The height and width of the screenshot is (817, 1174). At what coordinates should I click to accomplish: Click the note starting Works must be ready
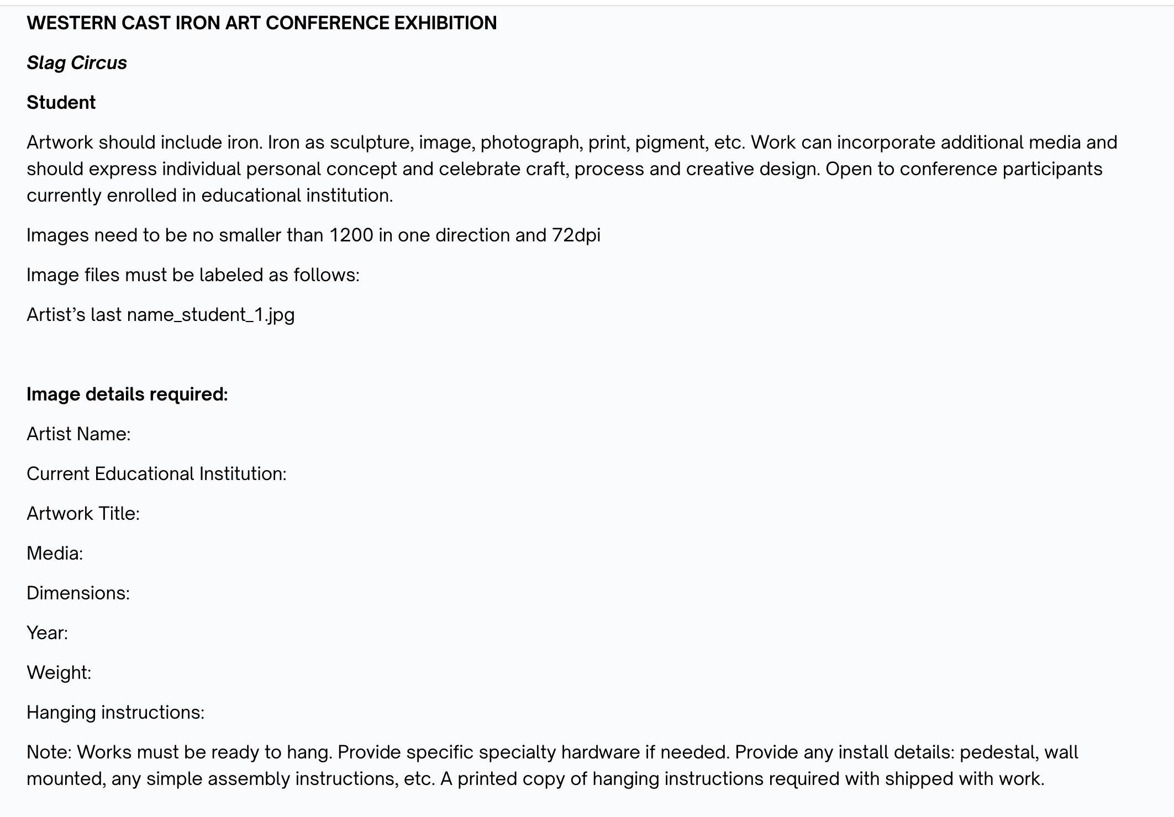pyautogui.click(x=552, y=766)
